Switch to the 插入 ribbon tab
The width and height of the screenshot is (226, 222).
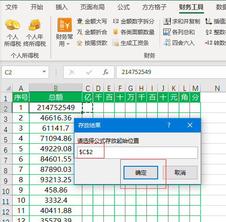[62, 7]
